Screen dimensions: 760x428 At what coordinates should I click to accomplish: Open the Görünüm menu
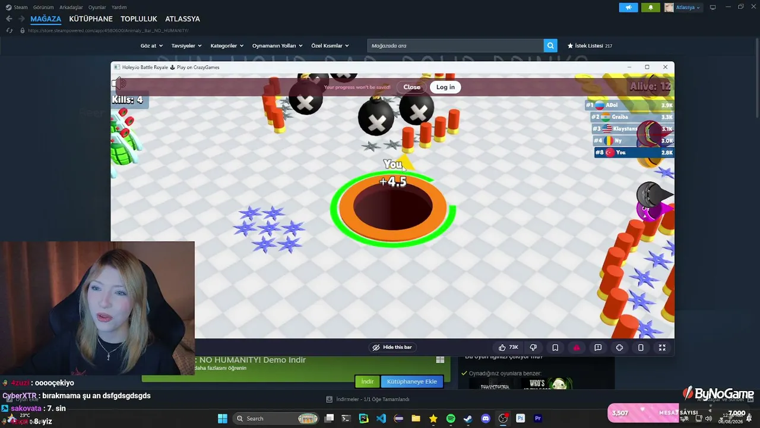43,7
